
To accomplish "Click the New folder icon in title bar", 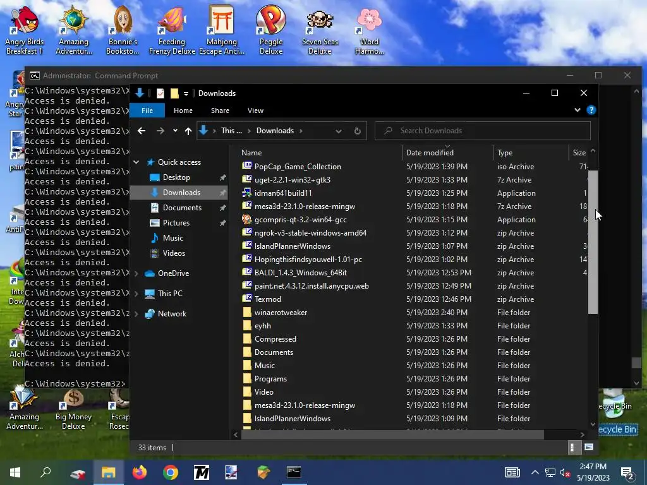I will [174, 93].
